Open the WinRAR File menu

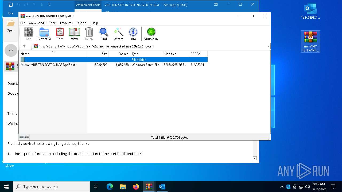click(23, 23)
